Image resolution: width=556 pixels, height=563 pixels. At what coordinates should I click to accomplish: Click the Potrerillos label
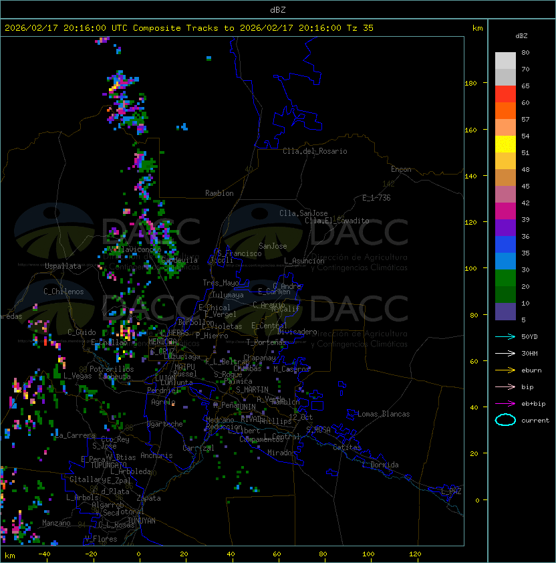(x=112, y=369)
